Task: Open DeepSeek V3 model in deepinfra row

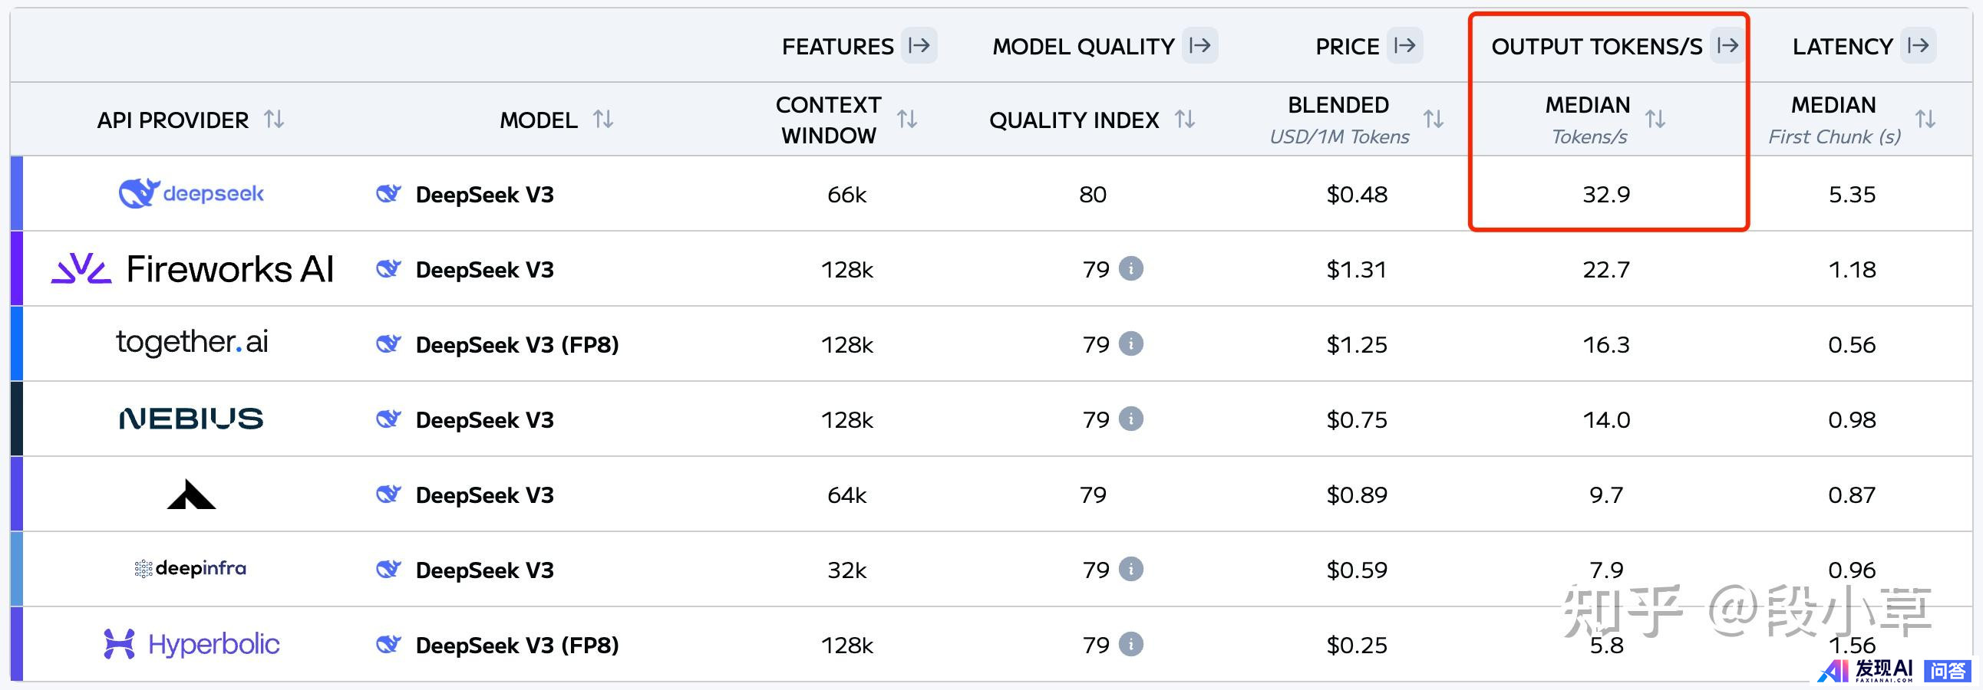Action: [x=485, y=570]
